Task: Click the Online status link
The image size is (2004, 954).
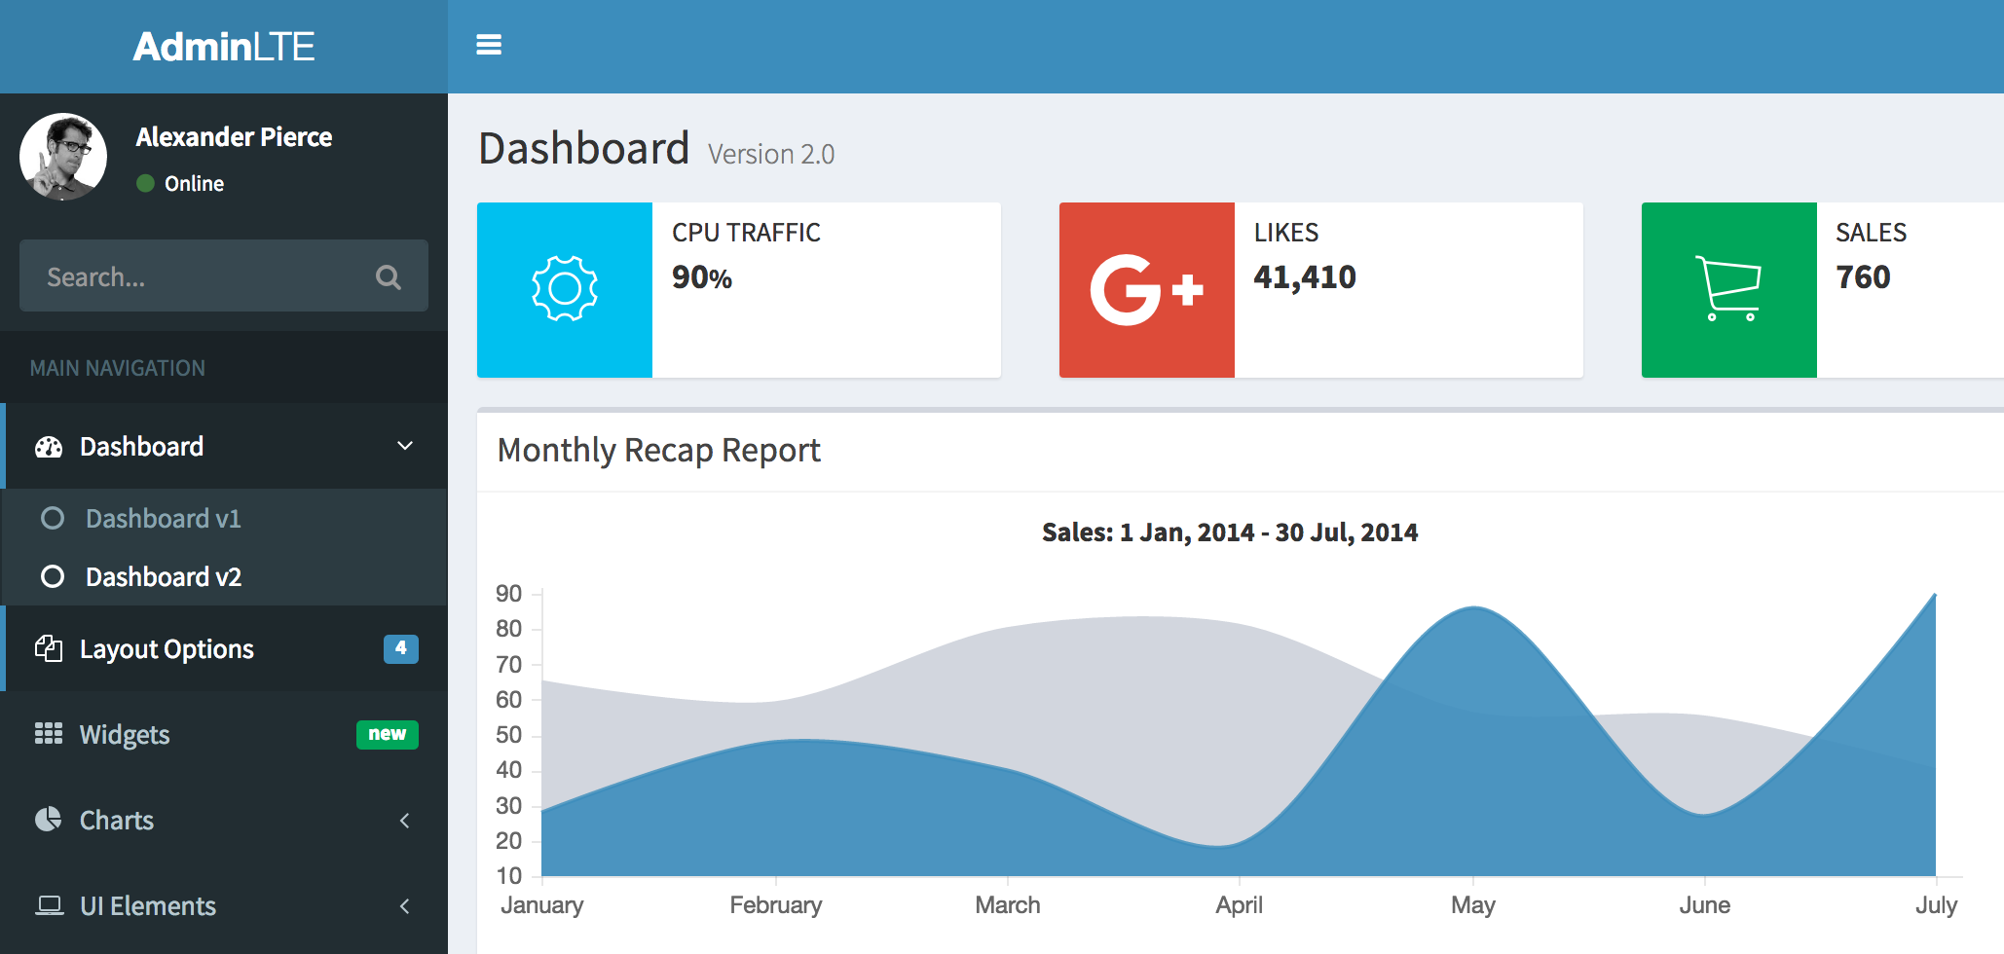Action: (x=180, y=183)
